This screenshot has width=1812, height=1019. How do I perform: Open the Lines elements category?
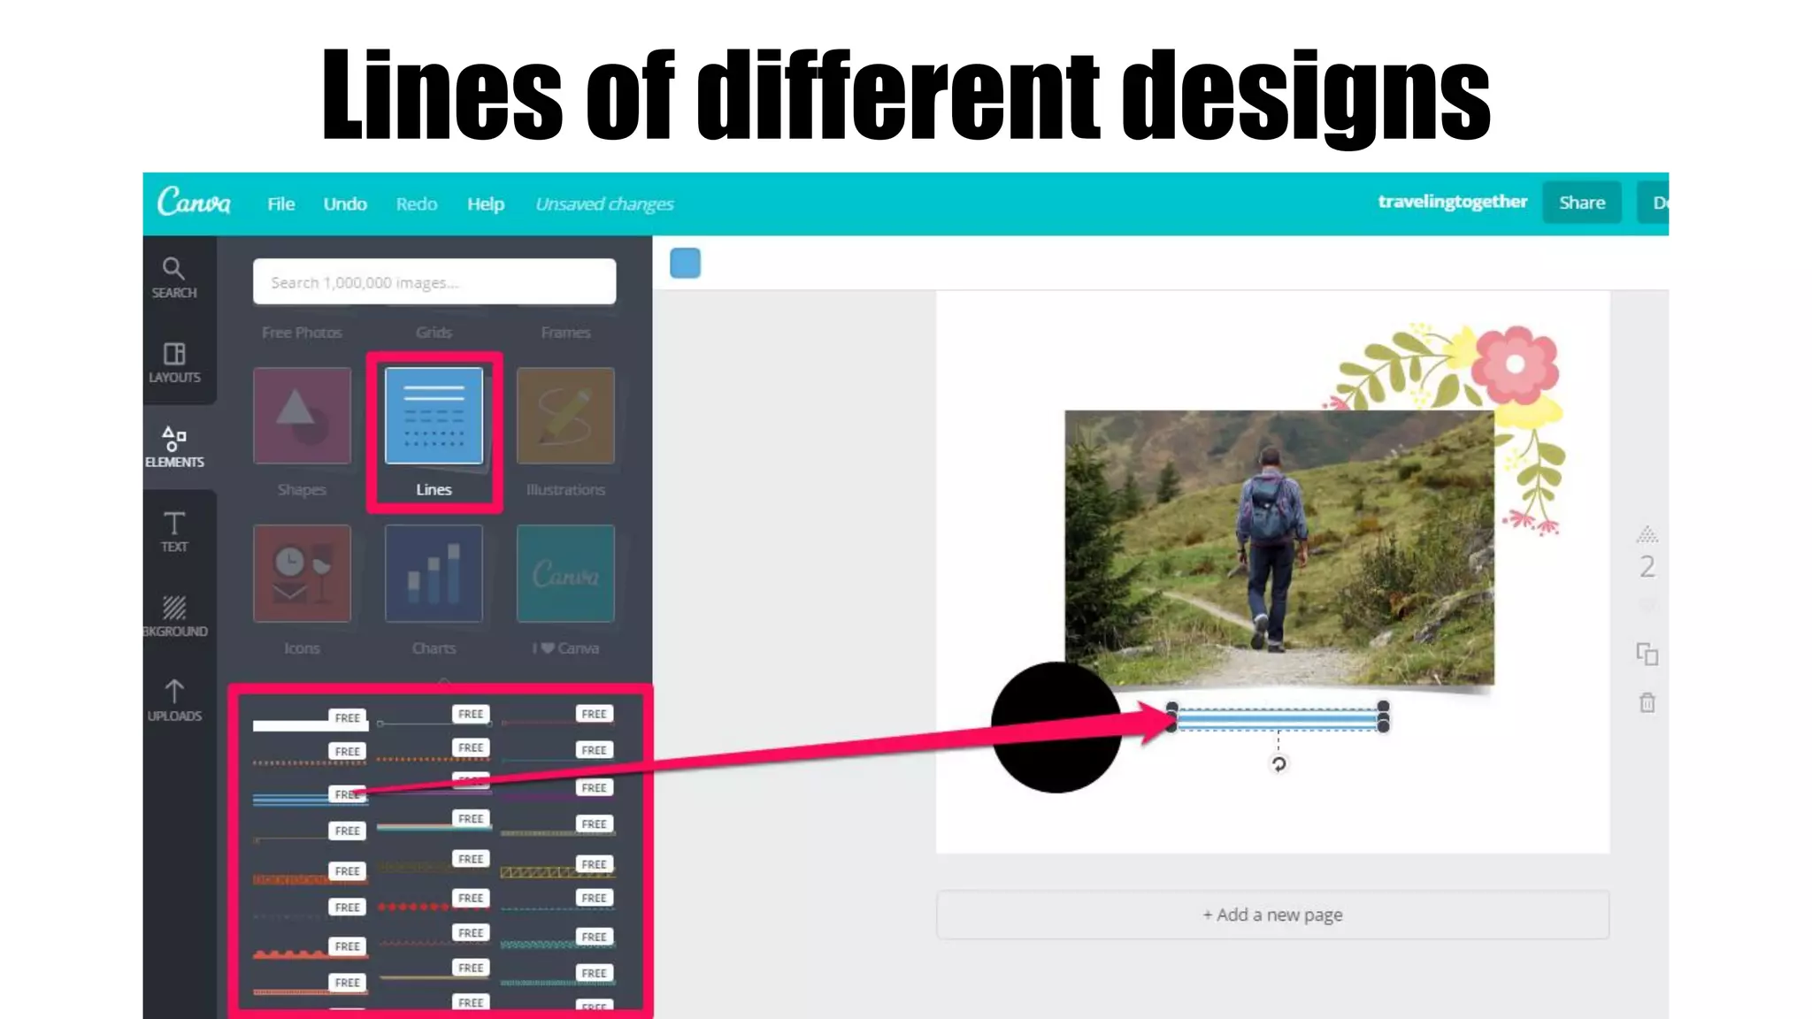click(434, 417)
